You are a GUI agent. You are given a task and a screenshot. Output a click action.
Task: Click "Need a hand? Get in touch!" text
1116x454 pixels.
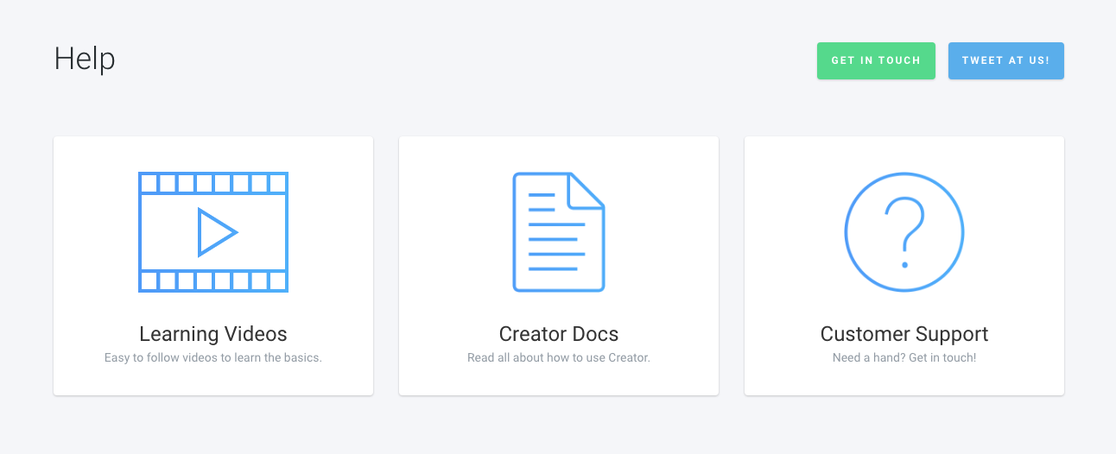coord(904,357)
